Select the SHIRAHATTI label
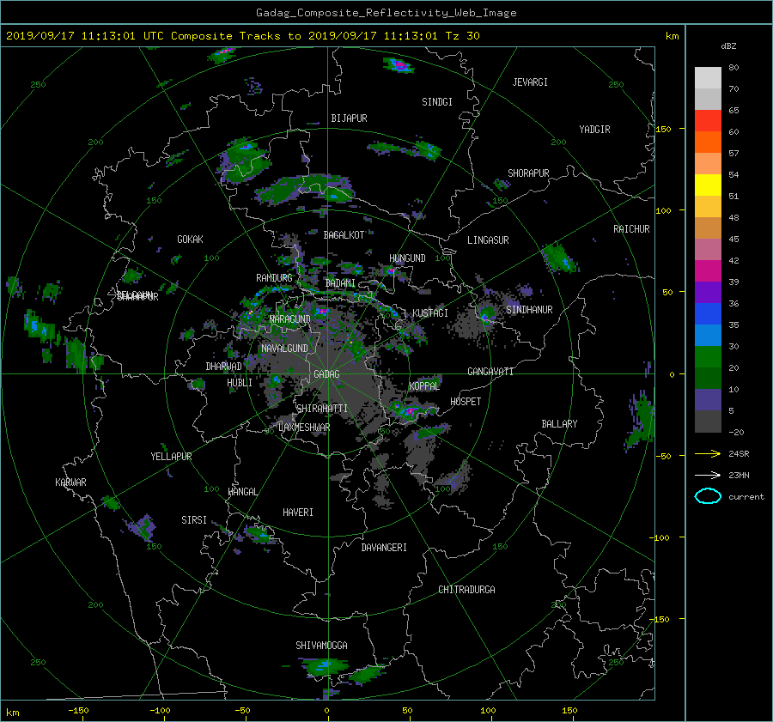Image resolution: width=773 pixels, height=722 pixels. pyautogui.click(x=322, y=409)
